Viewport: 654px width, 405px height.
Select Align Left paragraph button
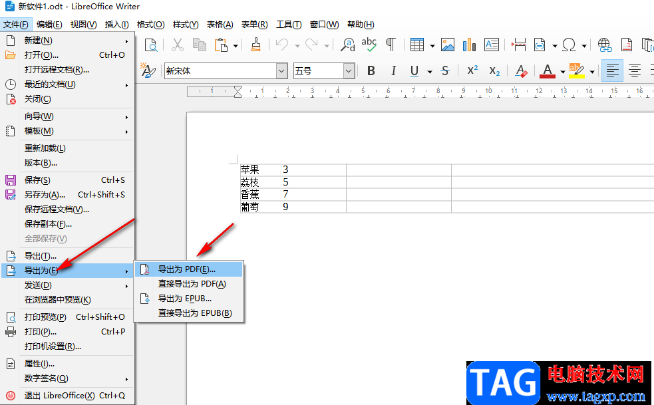pyautogui.click(x=612, y=71)
